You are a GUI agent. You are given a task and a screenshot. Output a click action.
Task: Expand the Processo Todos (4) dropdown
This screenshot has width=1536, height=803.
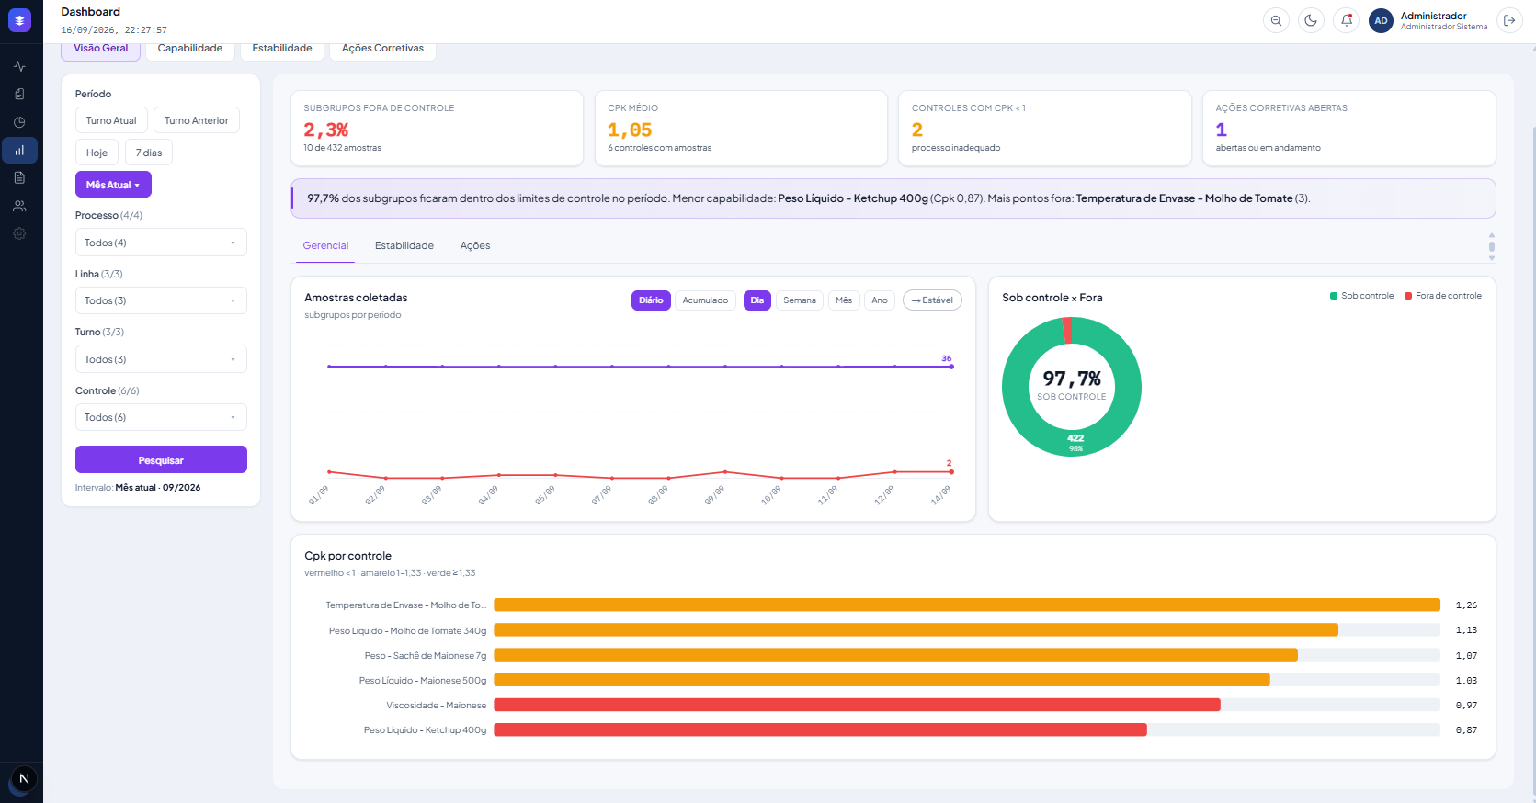point(161,243)
